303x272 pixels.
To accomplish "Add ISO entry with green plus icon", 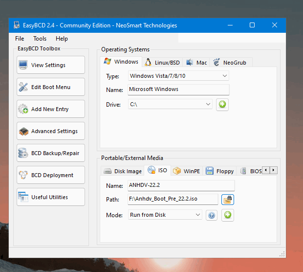I will pos(228,215).
